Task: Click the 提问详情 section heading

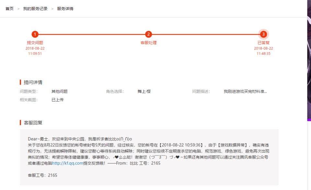Action: 33,82
